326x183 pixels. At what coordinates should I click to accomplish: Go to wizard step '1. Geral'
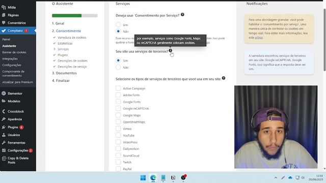coord(58,23)
